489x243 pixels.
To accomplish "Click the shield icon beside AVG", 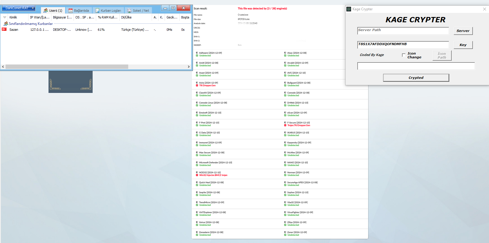I will [x=285, y=73].
